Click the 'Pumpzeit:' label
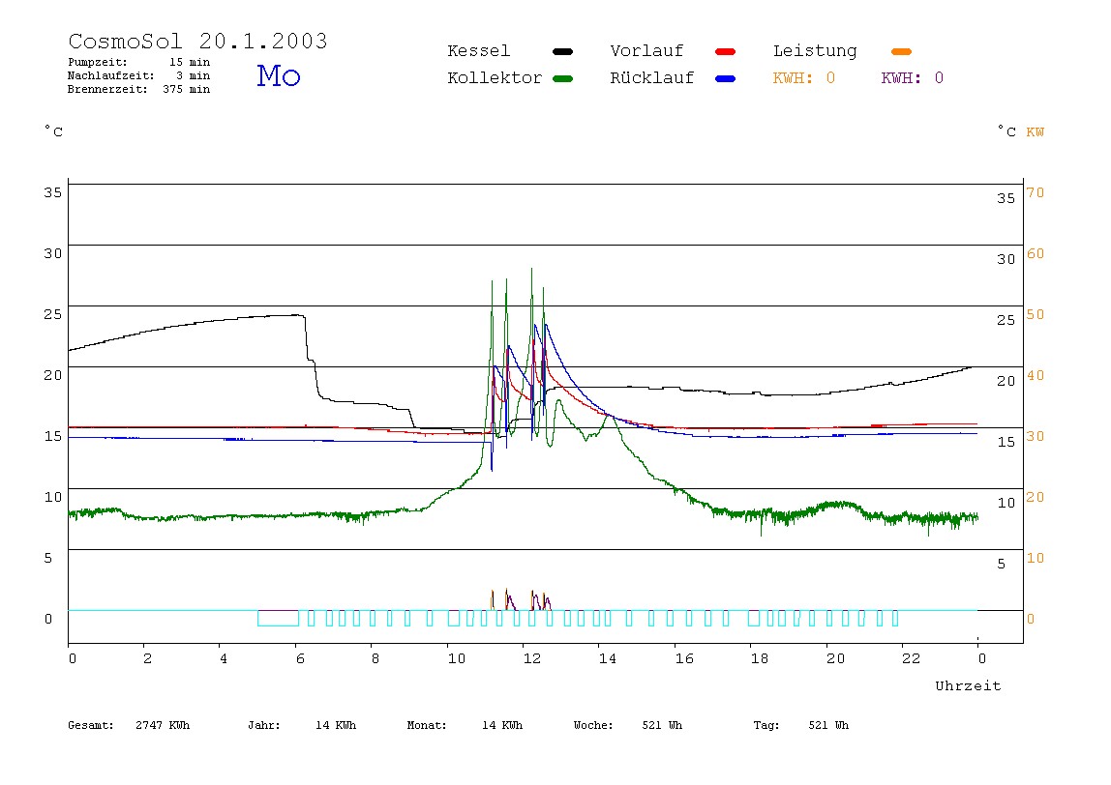 coord(98,62)
